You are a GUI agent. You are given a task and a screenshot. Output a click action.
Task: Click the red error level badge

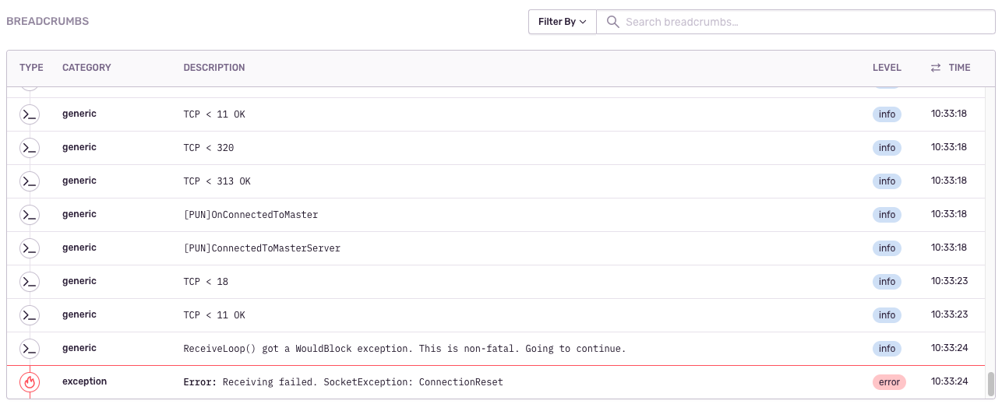coord(889,382)
